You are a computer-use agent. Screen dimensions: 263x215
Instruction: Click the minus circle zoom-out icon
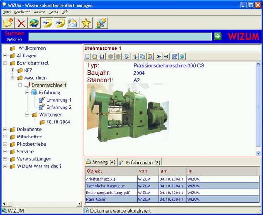pos(166,57)
